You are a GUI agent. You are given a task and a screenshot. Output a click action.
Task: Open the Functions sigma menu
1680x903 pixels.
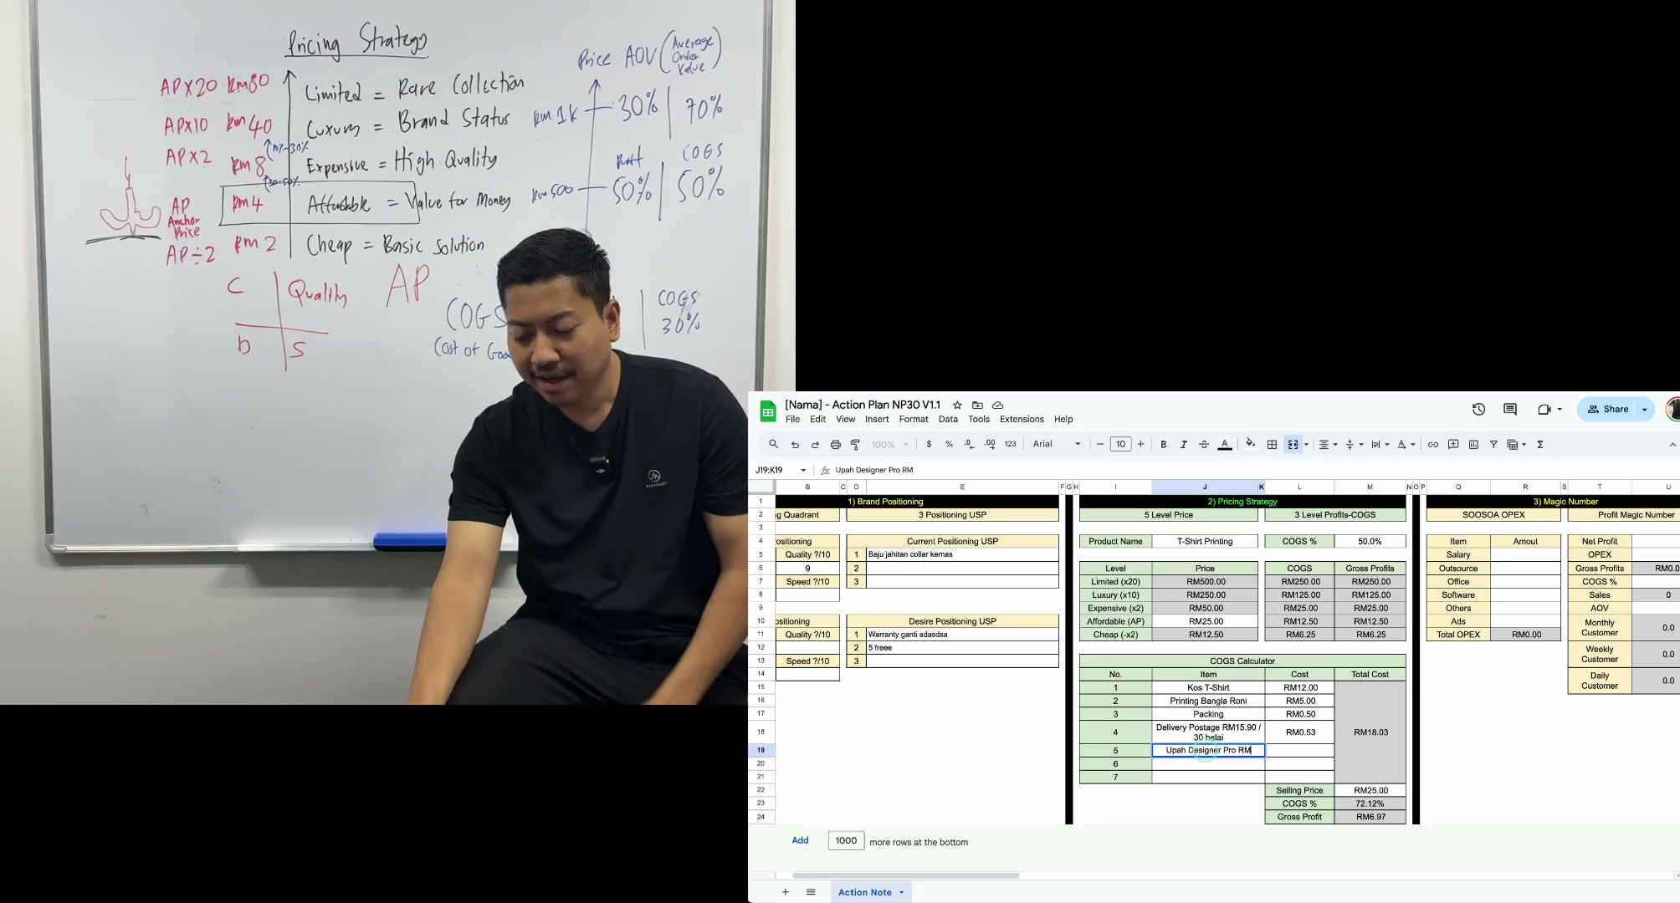(1540, 445)
